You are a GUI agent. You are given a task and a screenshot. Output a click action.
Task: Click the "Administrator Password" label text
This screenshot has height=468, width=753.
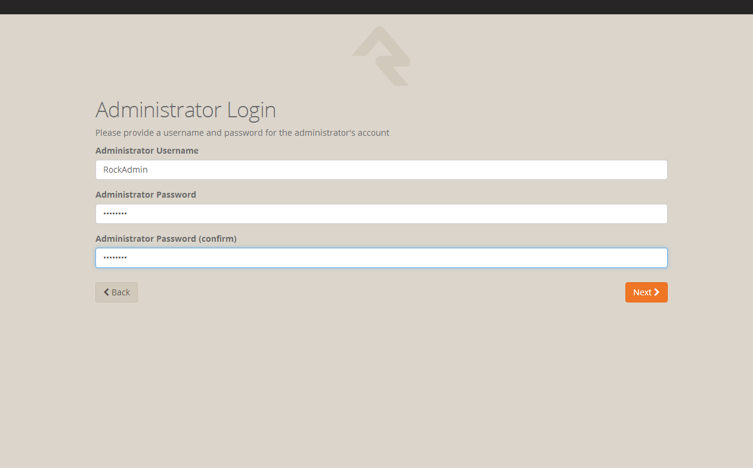pyautogui.click(x=145, y=195)
